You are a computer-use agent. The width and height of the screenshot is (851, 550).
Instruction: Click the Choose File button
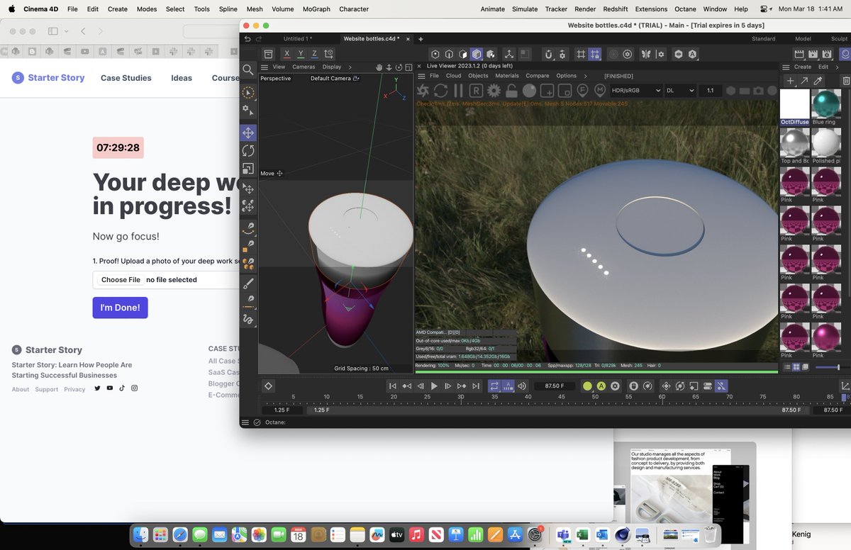(x=121, y=280)
